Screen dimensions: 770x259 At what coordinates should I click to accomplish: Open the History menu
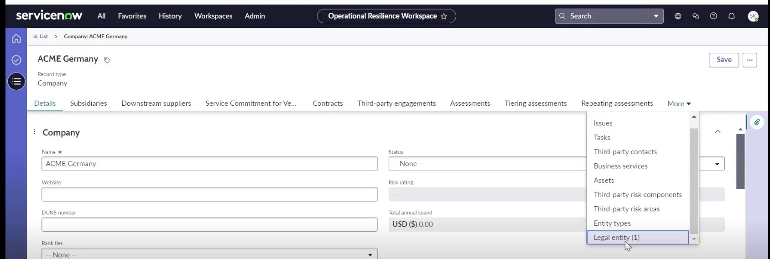pyautogui.click(x=170, y=16)
